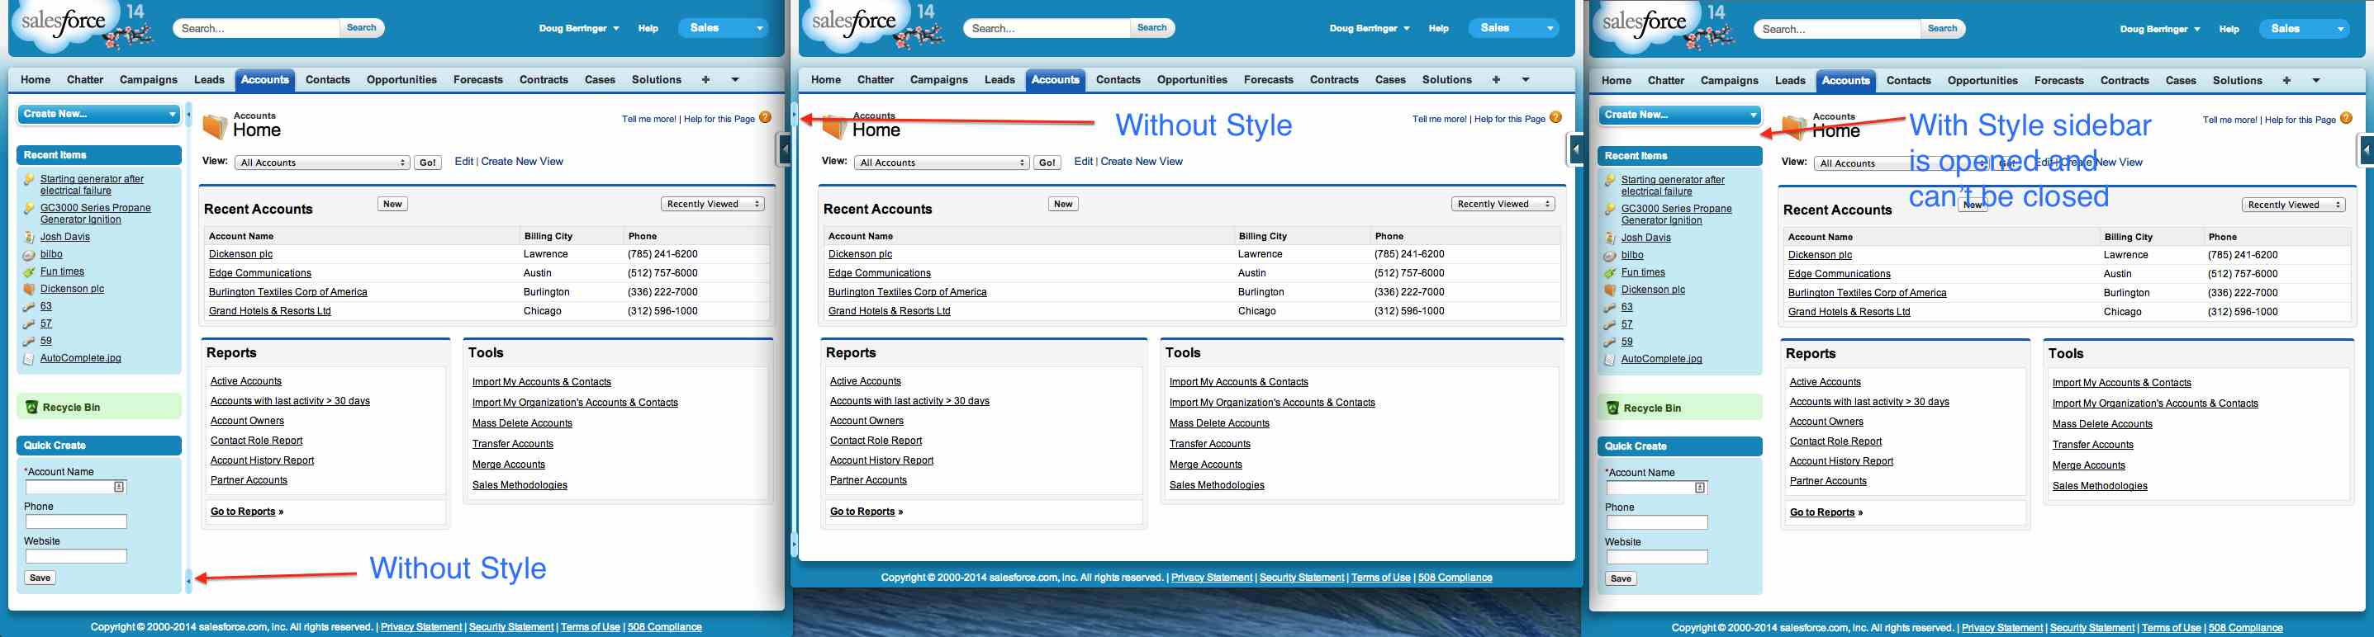Image resolution: width=2374 pixels, height=637 pixels.
Task: Open Edge Communications account in middle screenshot
Action: tap(879, 273)
